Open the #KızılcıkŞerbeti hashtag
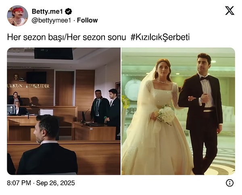 160,37
